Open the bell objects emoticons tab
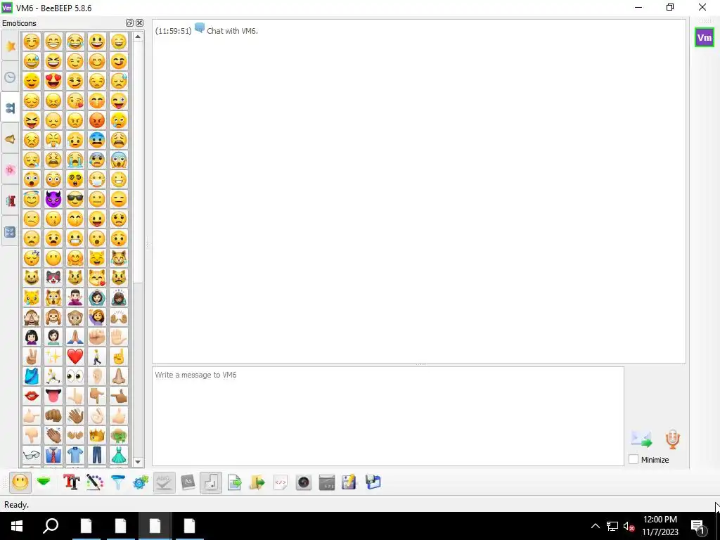 point(10,139)
